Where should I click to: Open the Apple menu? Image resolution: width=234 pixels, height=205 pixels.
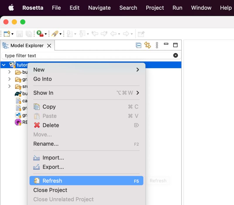pos(11,8)
